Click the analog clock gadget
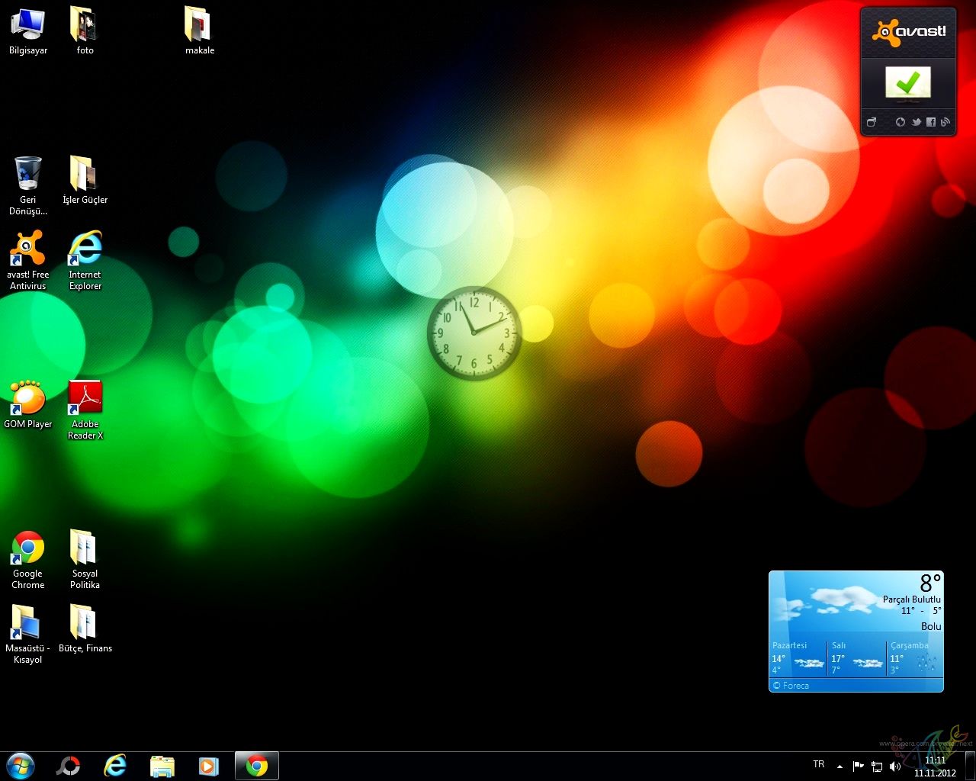 point(474,333)
